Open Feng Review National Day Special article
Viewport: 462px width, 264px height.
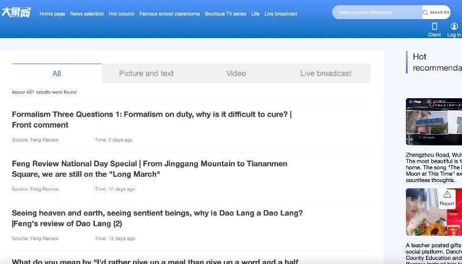pyautogui.click(x=149, y=169)
